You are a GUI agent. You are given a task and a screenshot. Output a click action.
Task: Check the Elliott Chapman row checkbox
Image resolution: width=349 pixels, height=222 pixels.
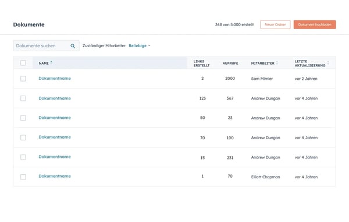[23, 177]
